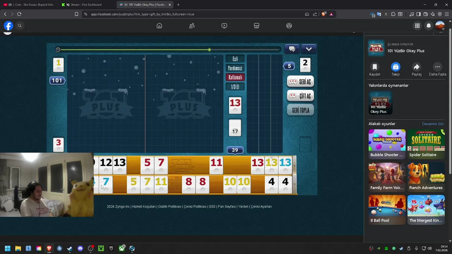The image size is (452, 254).
Task: Switch to Stream - Kick Dashboard tab
Action: pos(87,5)
